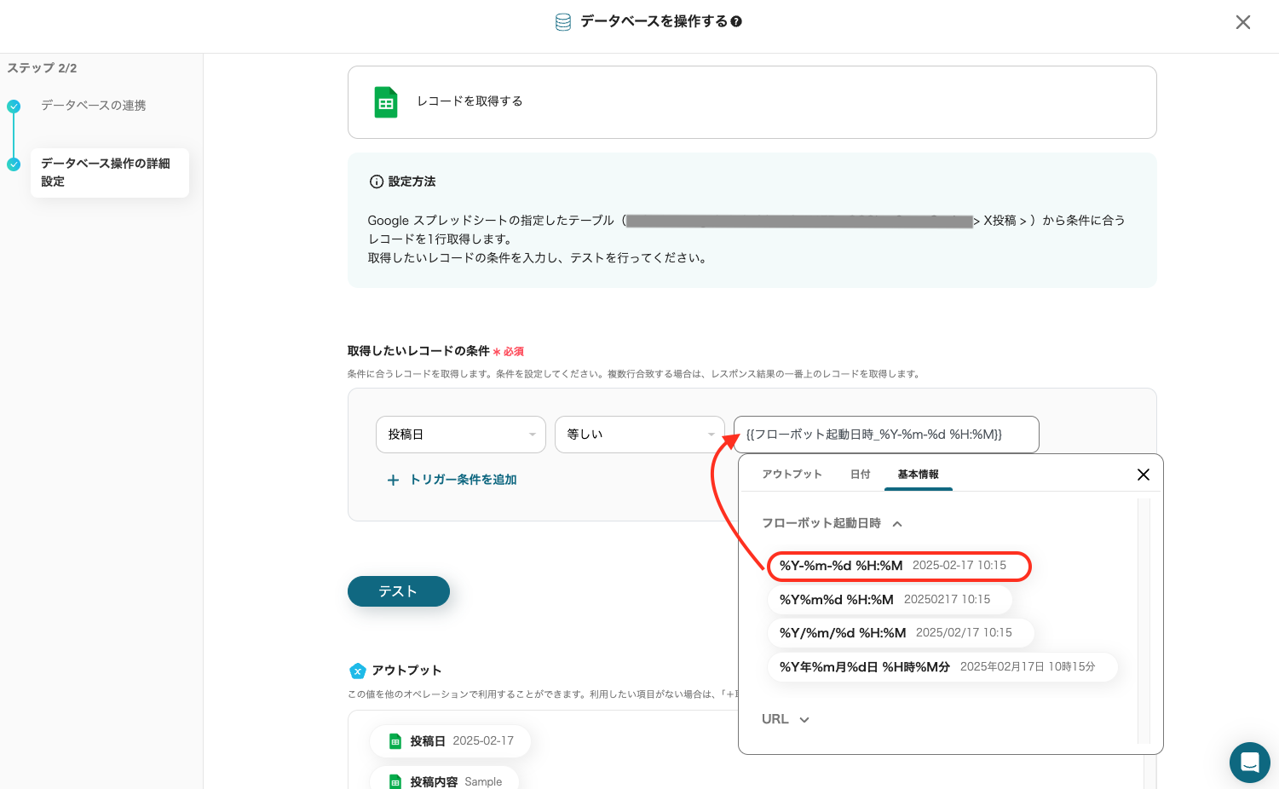Switch to the アウトプット tab

pyautogui.click(x=792, y=475)
